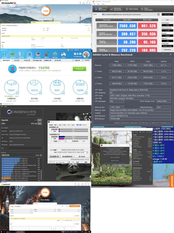174x233 pixels.
Task: Click the Measurement size 512 MB field
Action: click(x=167, y=31)
